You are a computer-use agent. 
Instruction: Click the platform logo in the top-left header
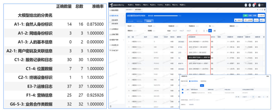(112, 5)
